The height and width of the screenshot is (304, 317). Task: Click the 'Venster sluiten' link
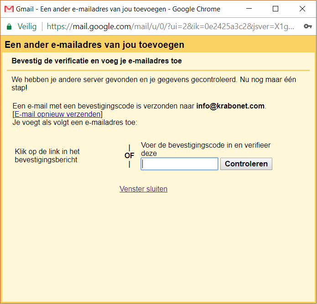click(x=143, y=189)
